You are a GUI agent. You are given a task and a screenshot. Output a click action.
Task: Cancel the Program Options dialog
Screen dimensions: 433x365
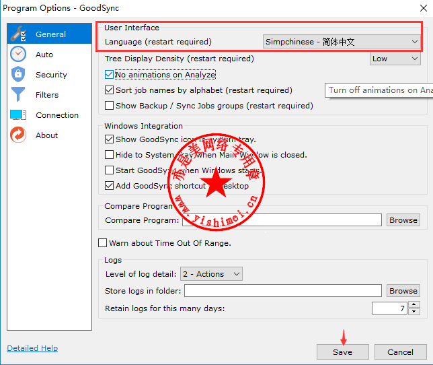(x=401, y=352)
